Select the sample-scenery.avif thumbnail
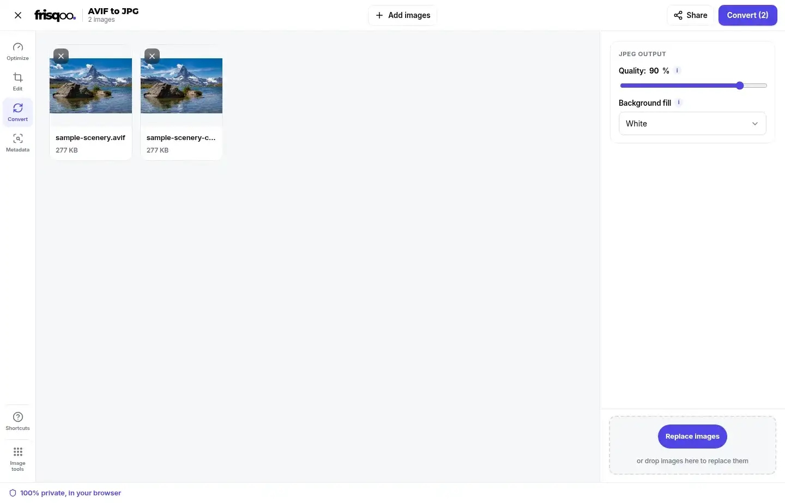This screenshot has width=785, height=503. point(90,86)
